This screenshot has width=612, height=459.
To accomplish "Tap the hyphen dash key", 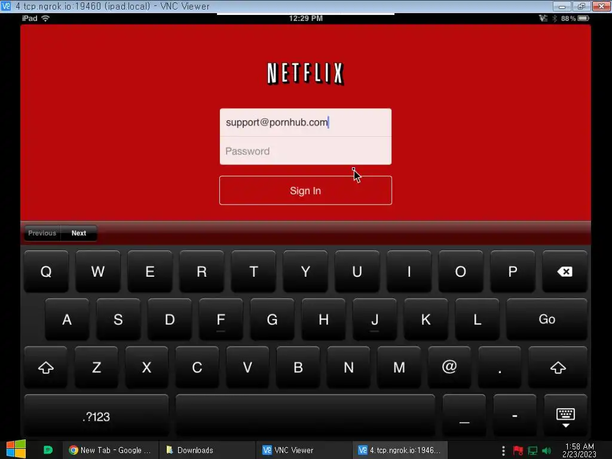I will point(515,416).
